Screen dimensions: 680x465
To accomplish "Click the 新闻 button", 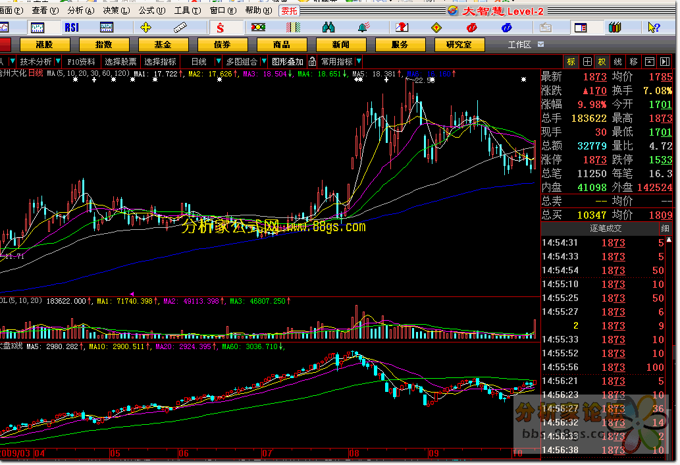I will tap(341, 45).
